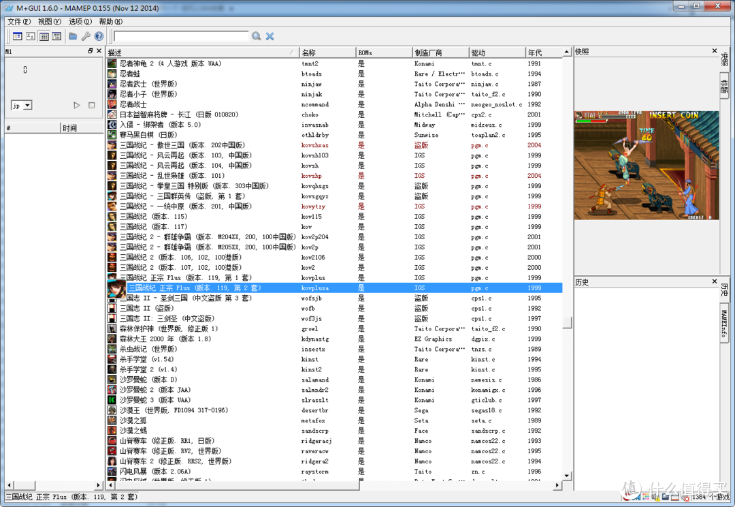
Task: Sort list by ROMs column header
Action: point(385,52)
